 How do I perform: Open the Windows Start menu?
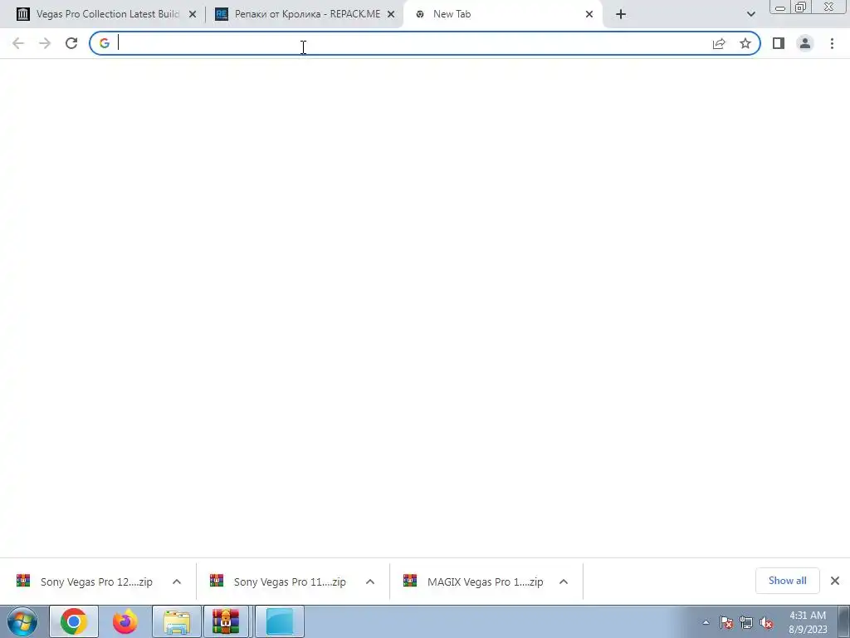[22, 621]
